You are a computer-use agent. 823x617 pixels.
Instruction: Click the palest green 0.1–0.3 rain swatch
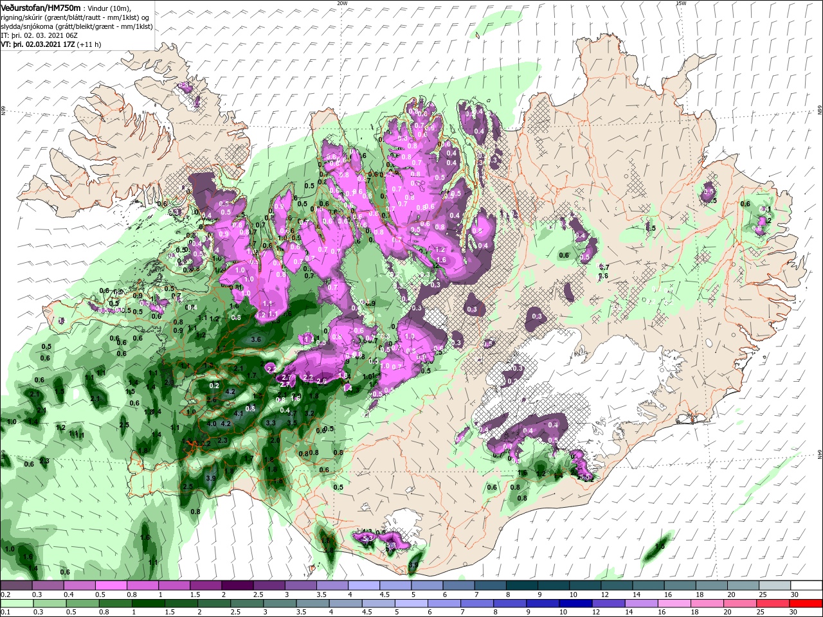point(16,604)
